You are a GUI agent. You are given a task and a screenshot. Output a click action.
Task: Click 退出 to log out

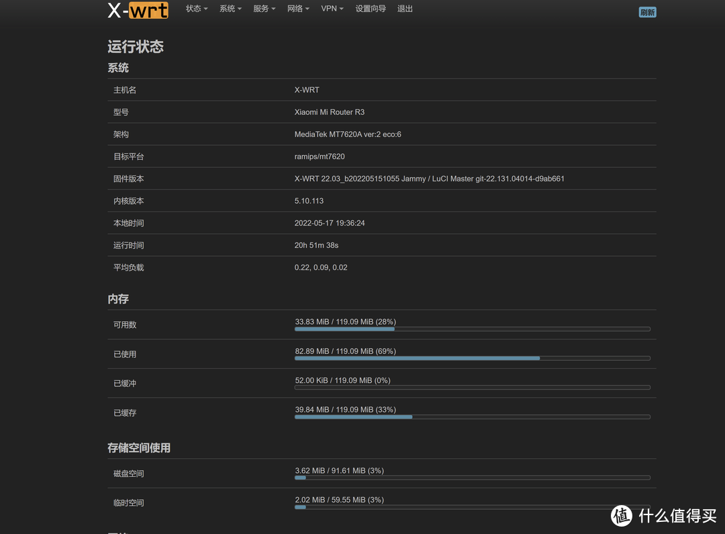click(x=405, y=9)
